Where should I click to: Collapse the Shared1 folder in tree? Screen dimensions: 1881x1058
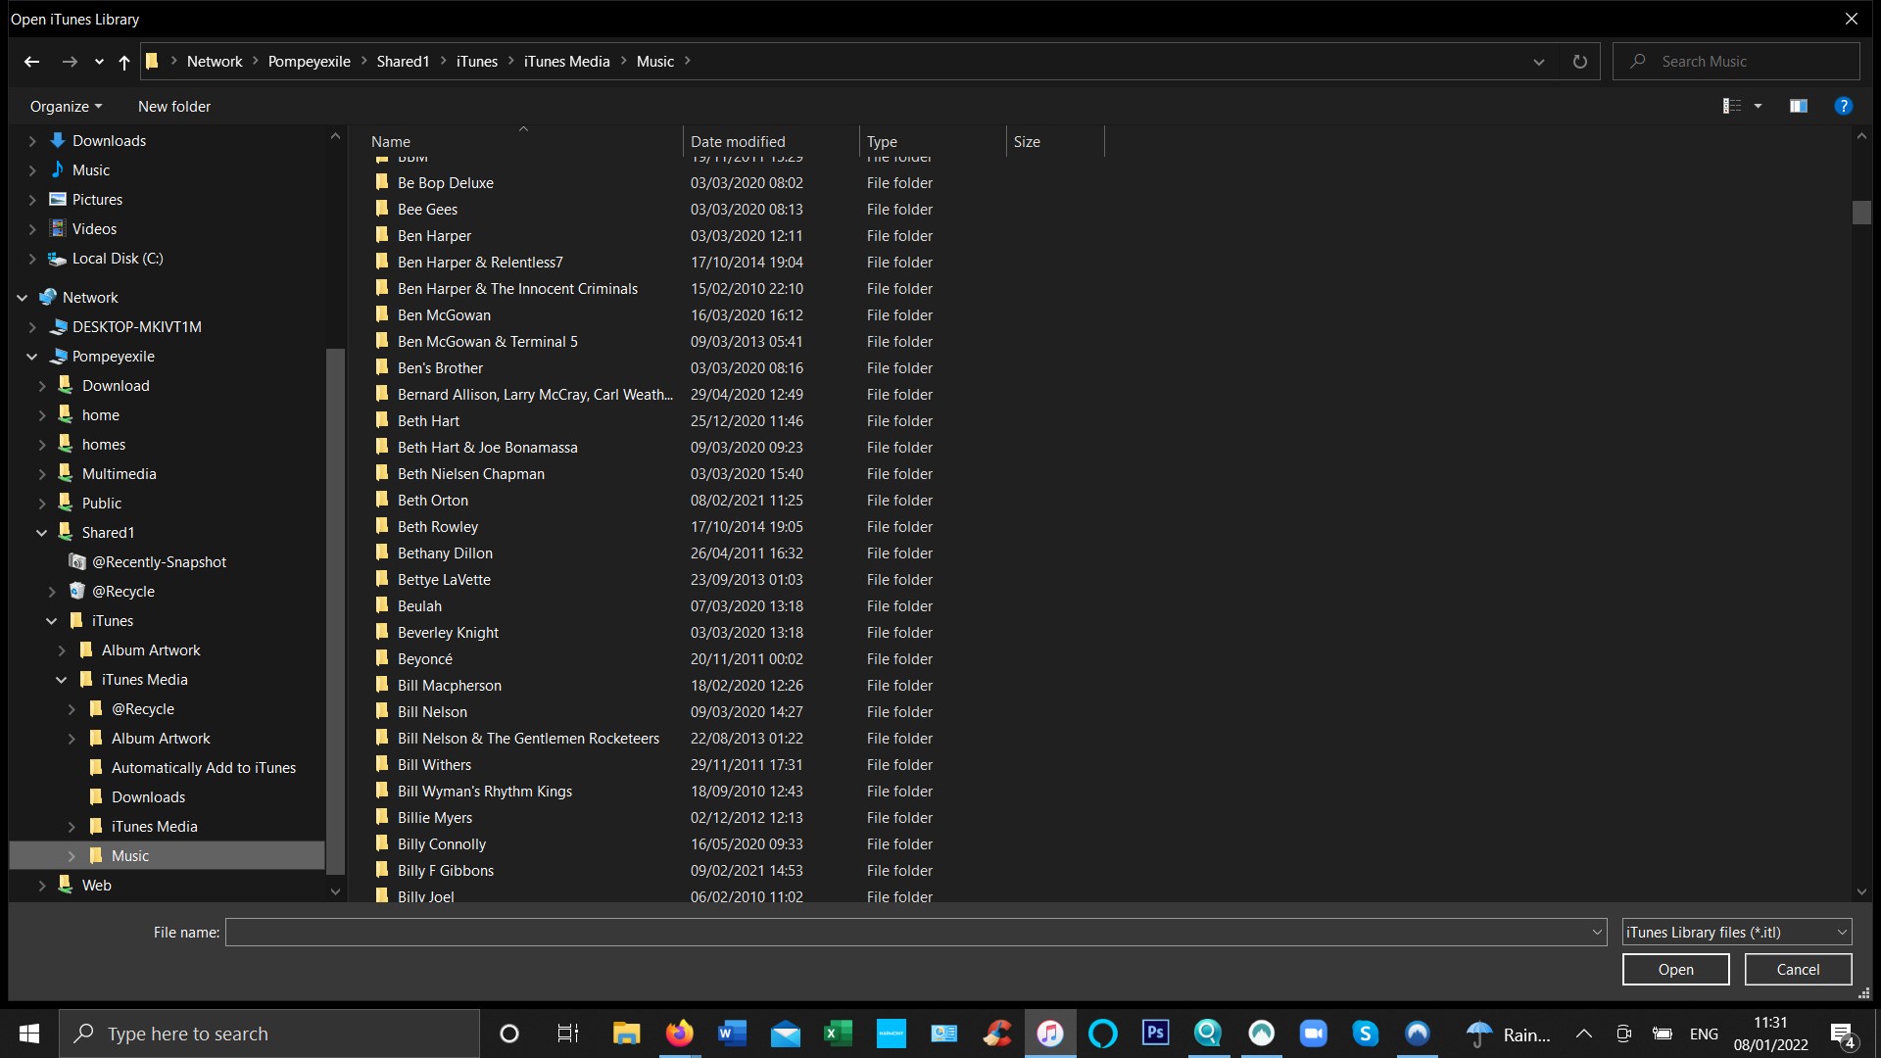point(42,533)
